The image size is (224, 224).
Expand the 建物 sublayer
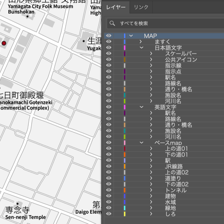pyautogui.click(x=151, y=196)
